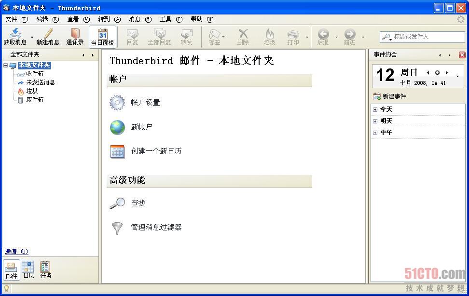The image size is (469, 296).
Task: Open the 后退 history dropdown arrow
Action: click(x=336, y=37)
